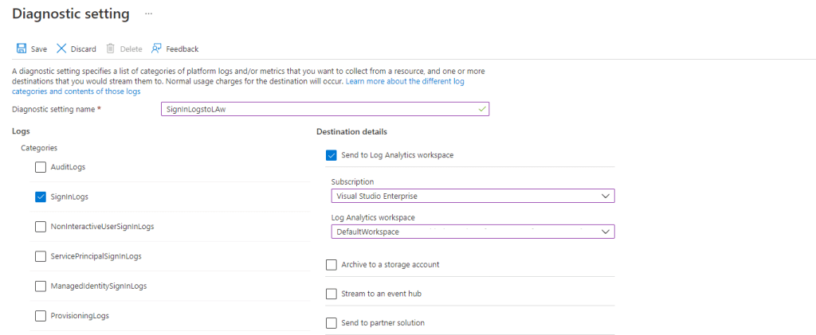This screenshot has width=816, height=335.
Task: Disable Send to Log Analytics workspace
Action: [x=331, y=155]
